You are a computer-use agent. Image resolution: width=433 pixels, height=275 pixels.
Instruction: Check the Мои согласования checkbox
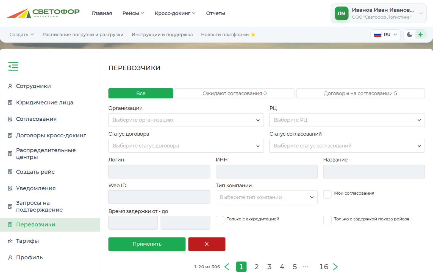(x=327, y=194)
